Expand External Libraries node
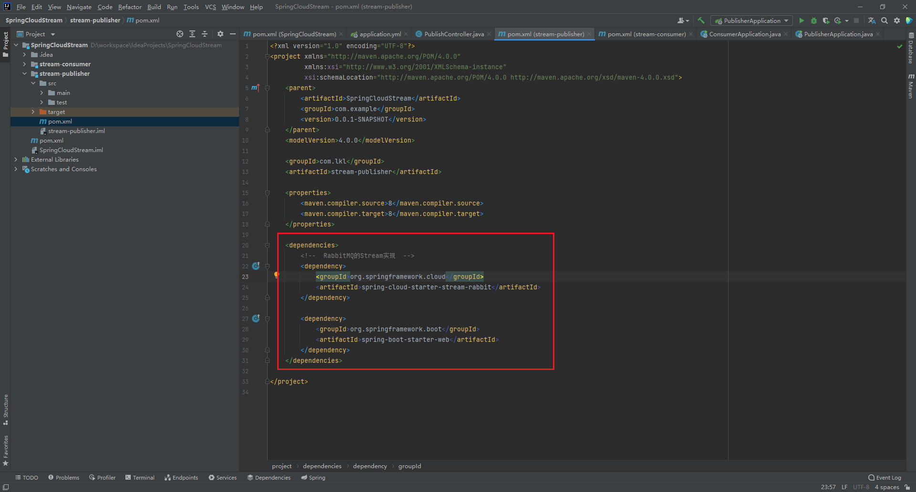This screenshot has height=492, width=916. 16,159
